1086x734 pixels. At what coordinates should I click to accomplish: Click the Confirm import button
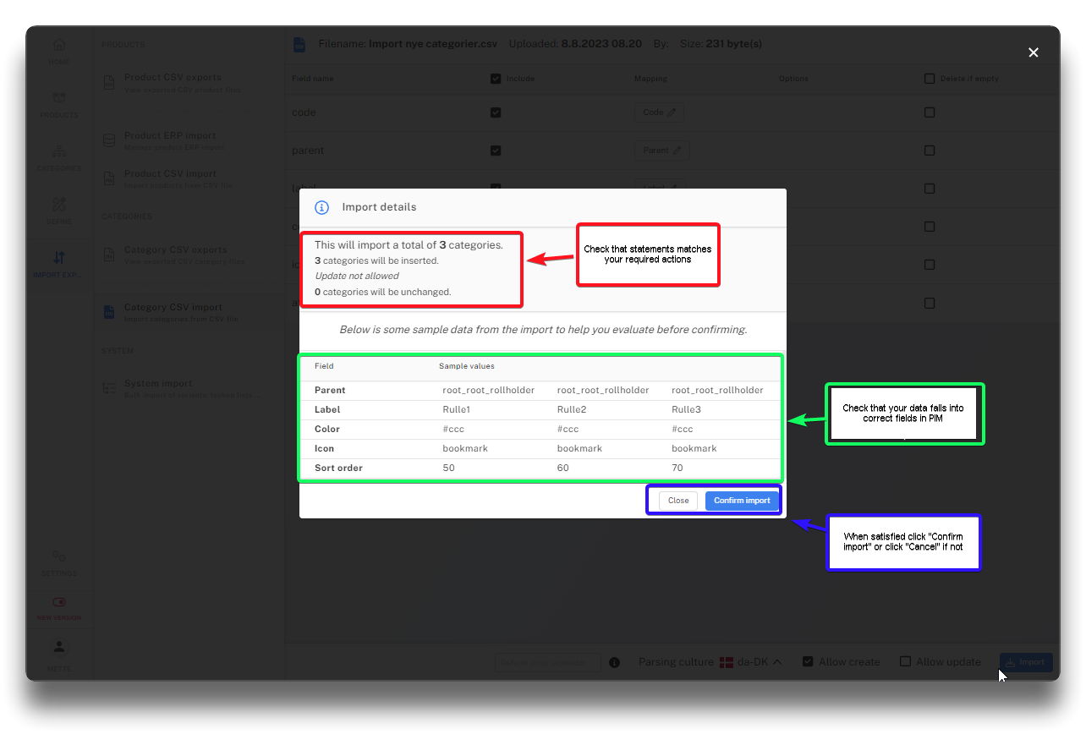pos(742,501)
